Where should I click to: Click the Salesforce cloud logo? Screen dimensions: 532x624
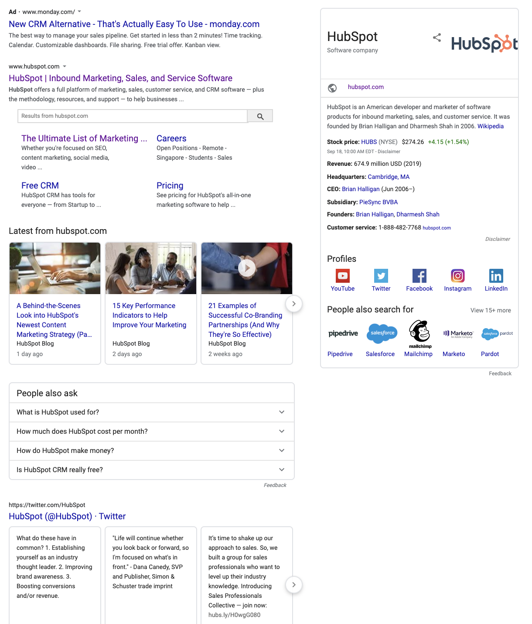tap(382, 333)
